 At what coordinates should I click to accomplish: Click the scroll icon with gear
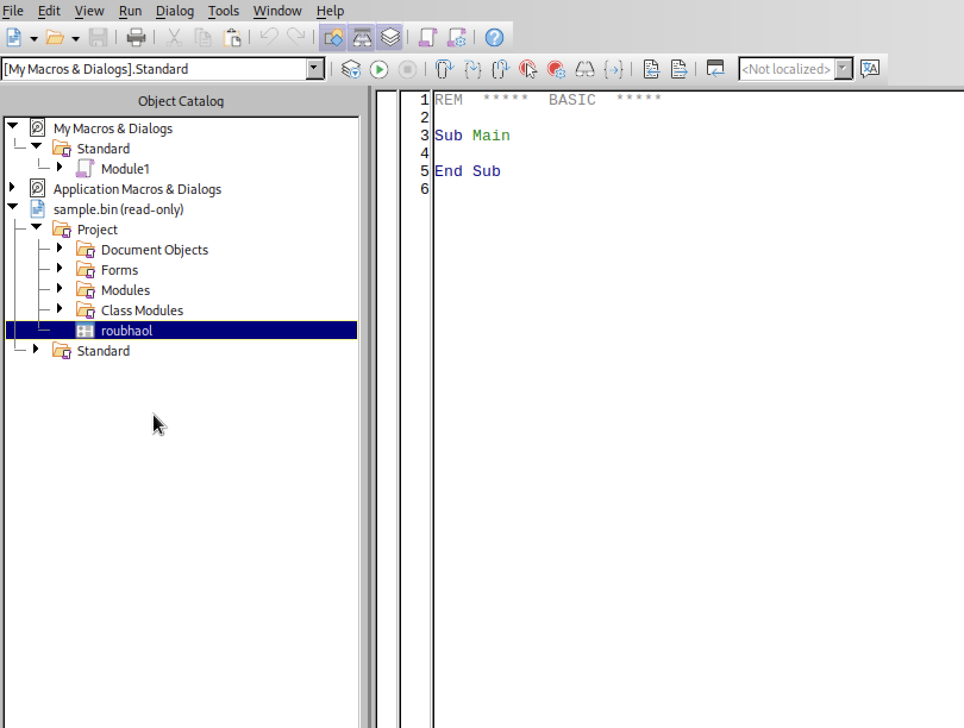456,37
